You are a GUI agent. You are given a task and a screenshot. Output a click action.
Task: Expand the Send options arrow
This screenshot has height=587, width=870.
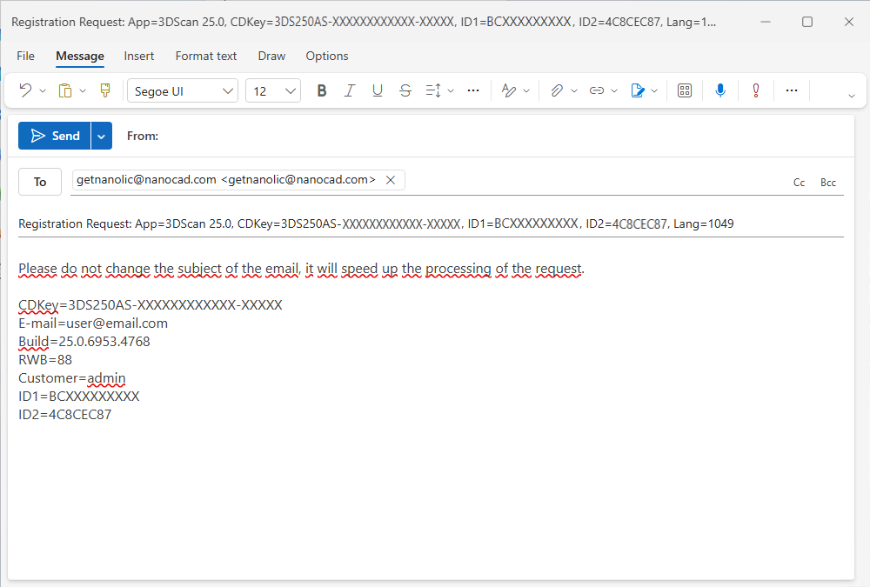[102, 136]
